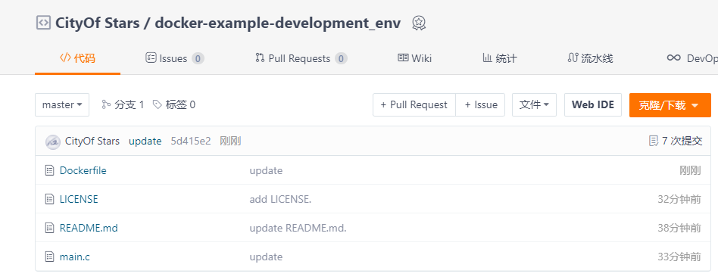Open the 克隆/下载 dropdown
This screenshot has width=718, height=280.
pyautogui.click(x=670, y=105)
